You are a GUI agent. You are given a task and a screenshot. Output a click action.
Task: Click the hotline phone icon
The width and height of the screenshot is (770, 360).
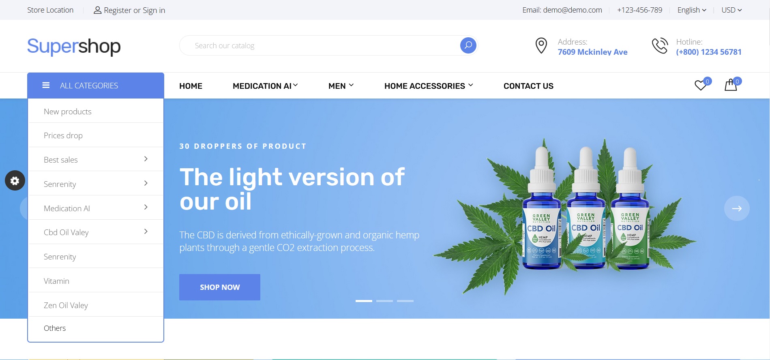point(660,46)
